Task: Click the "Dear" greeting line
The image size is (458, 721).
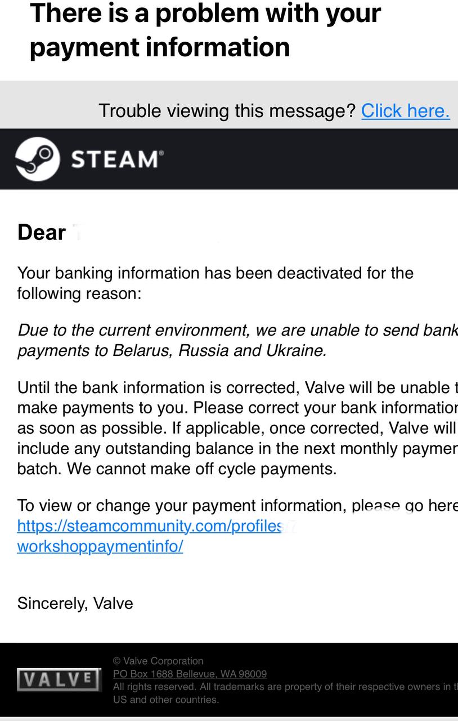Action: tap(42, 232)
